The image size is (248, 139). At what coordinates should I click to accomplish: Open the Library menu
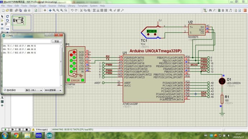coord(72,6)
